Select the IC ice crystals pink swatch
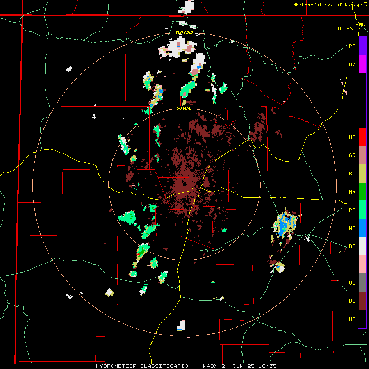 (x=362, y=264)
